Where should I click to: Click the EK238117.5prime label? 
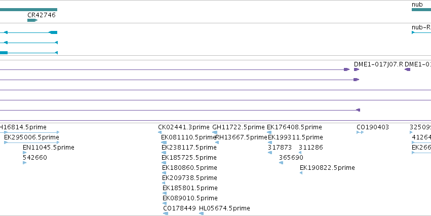[x=189, y=148]
